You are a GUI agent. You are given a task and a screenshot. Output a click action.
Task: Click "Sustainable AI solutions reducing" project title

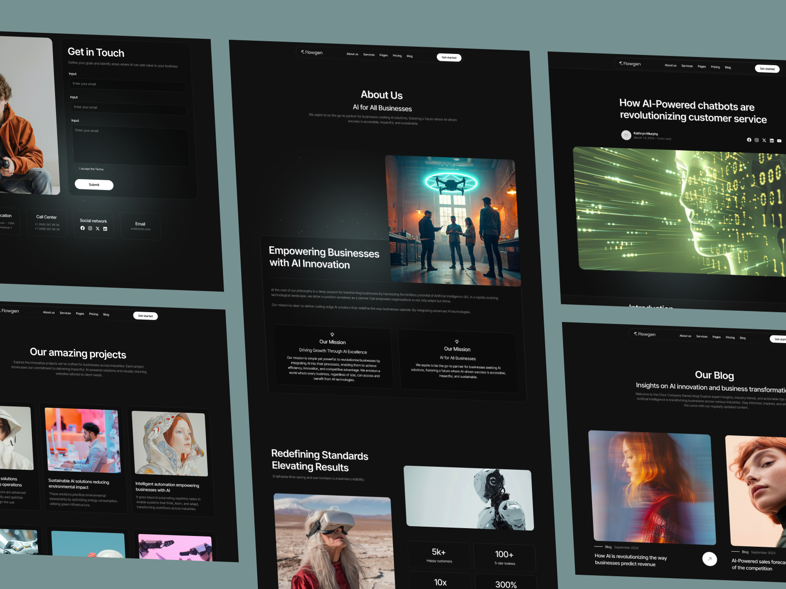click(x=79, y=483)
